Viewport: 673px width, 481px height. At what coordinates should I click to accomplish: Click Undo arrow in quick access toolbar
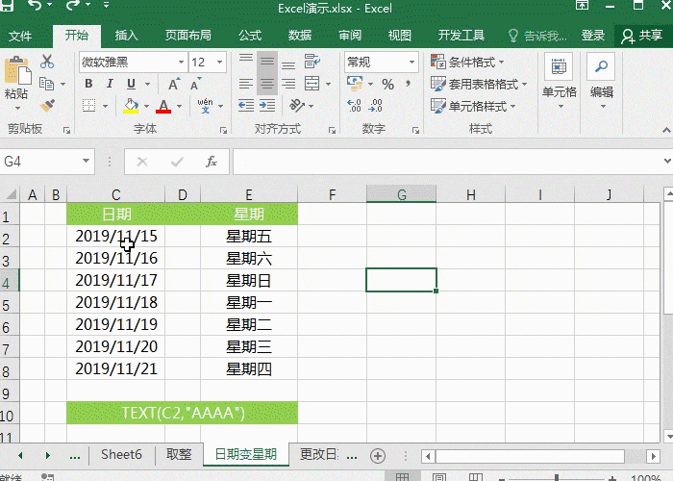point(35,6)
